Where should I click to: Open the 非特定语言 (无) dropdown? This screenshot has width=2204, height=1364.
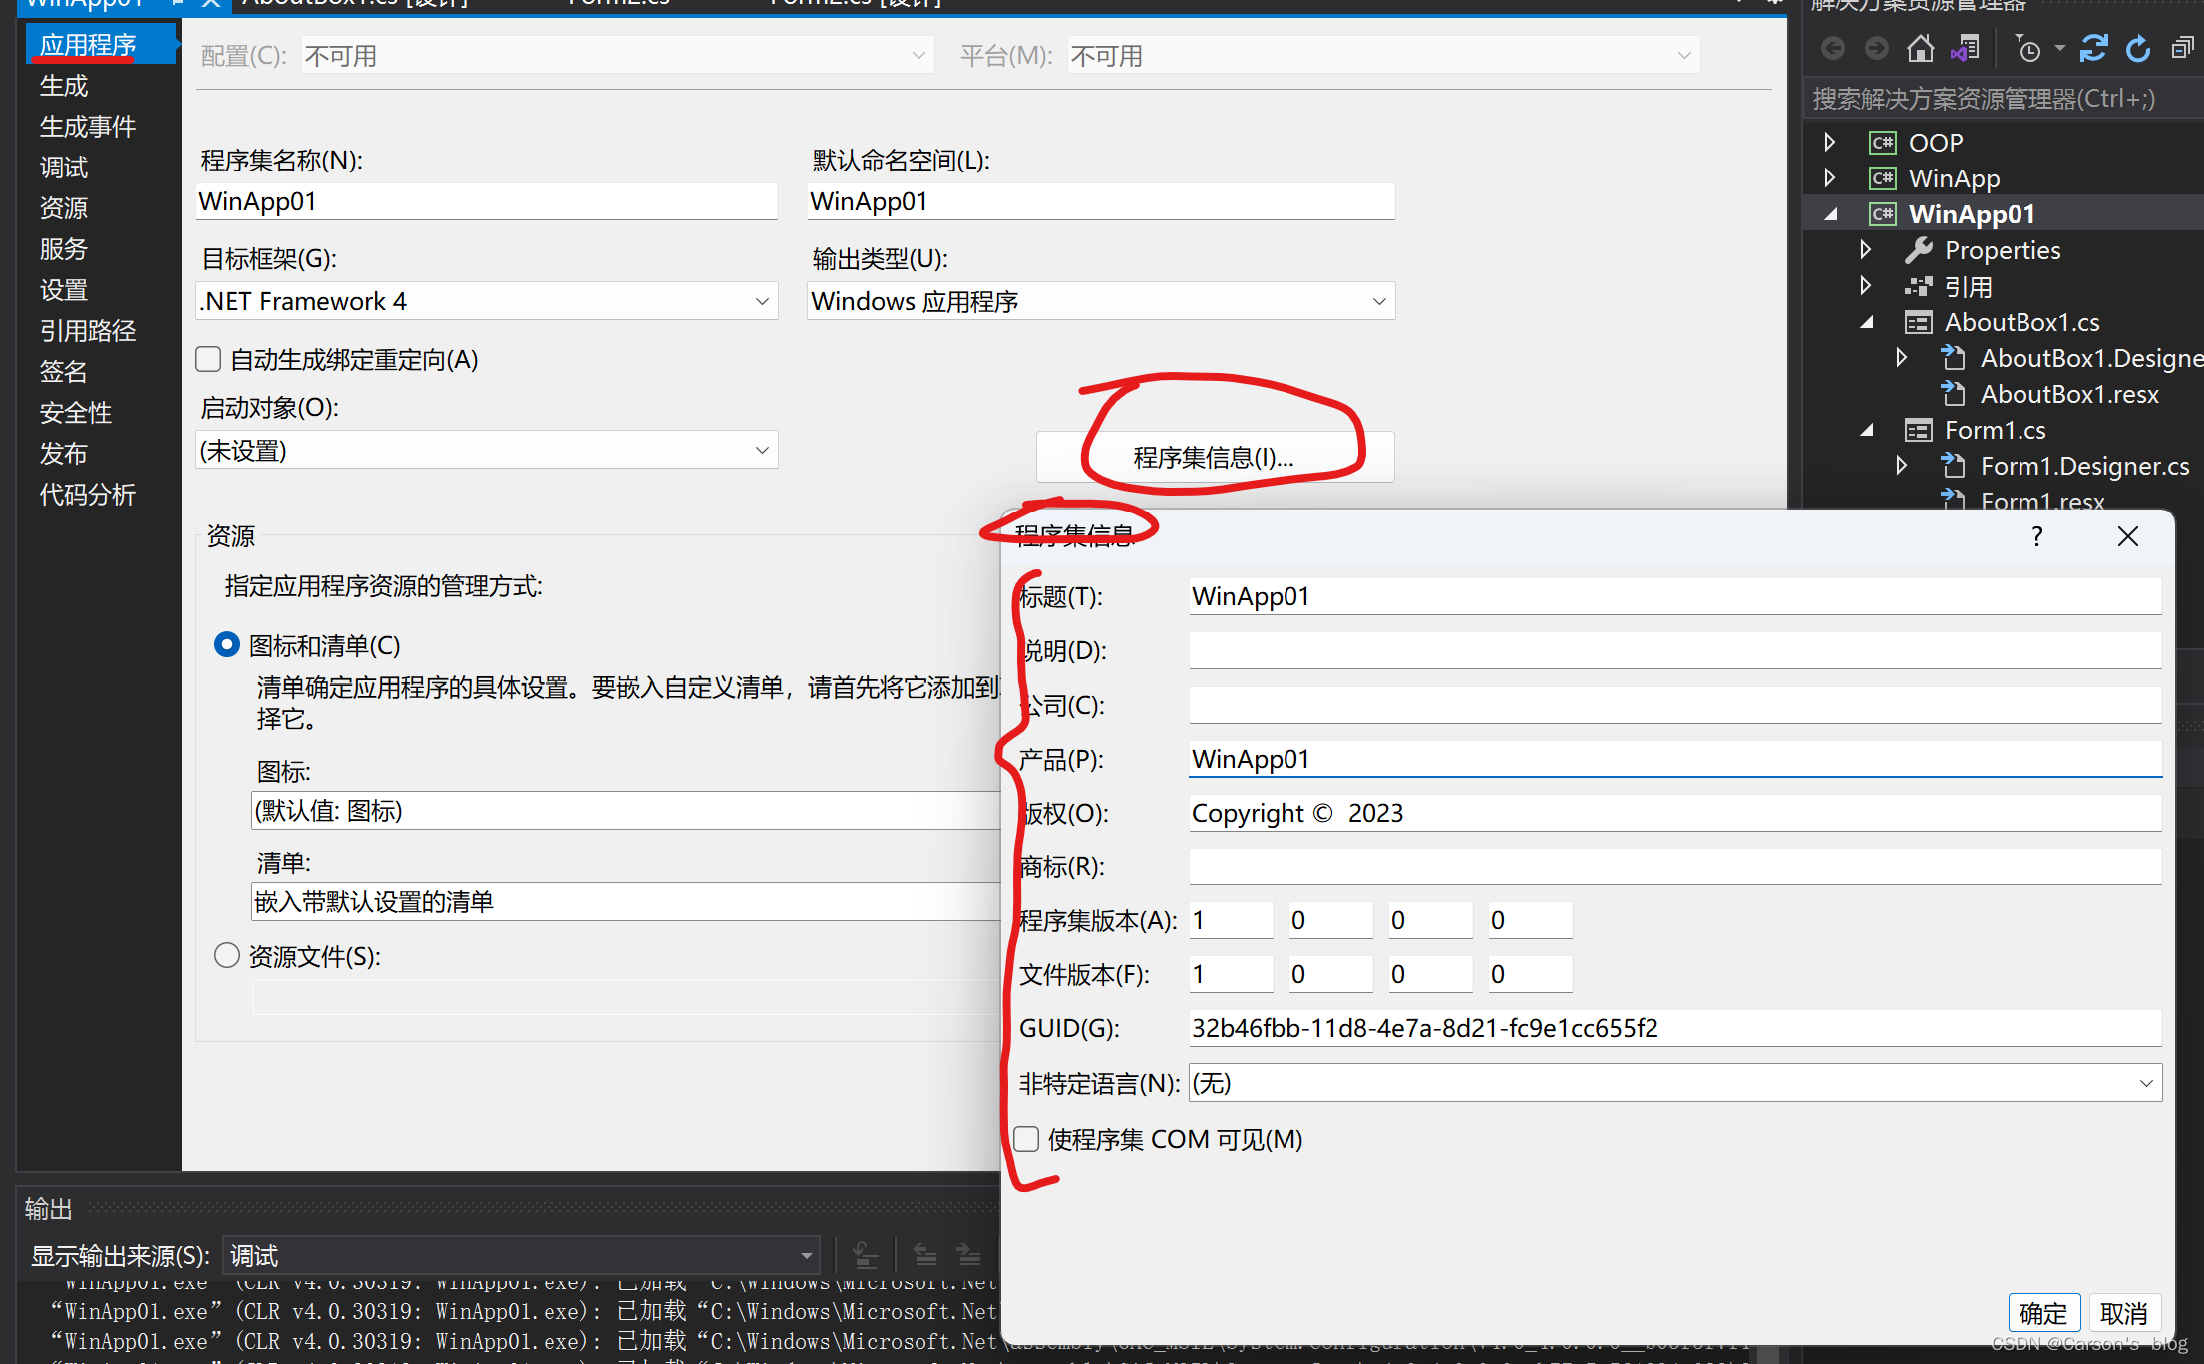[x=1675, y=1083]
